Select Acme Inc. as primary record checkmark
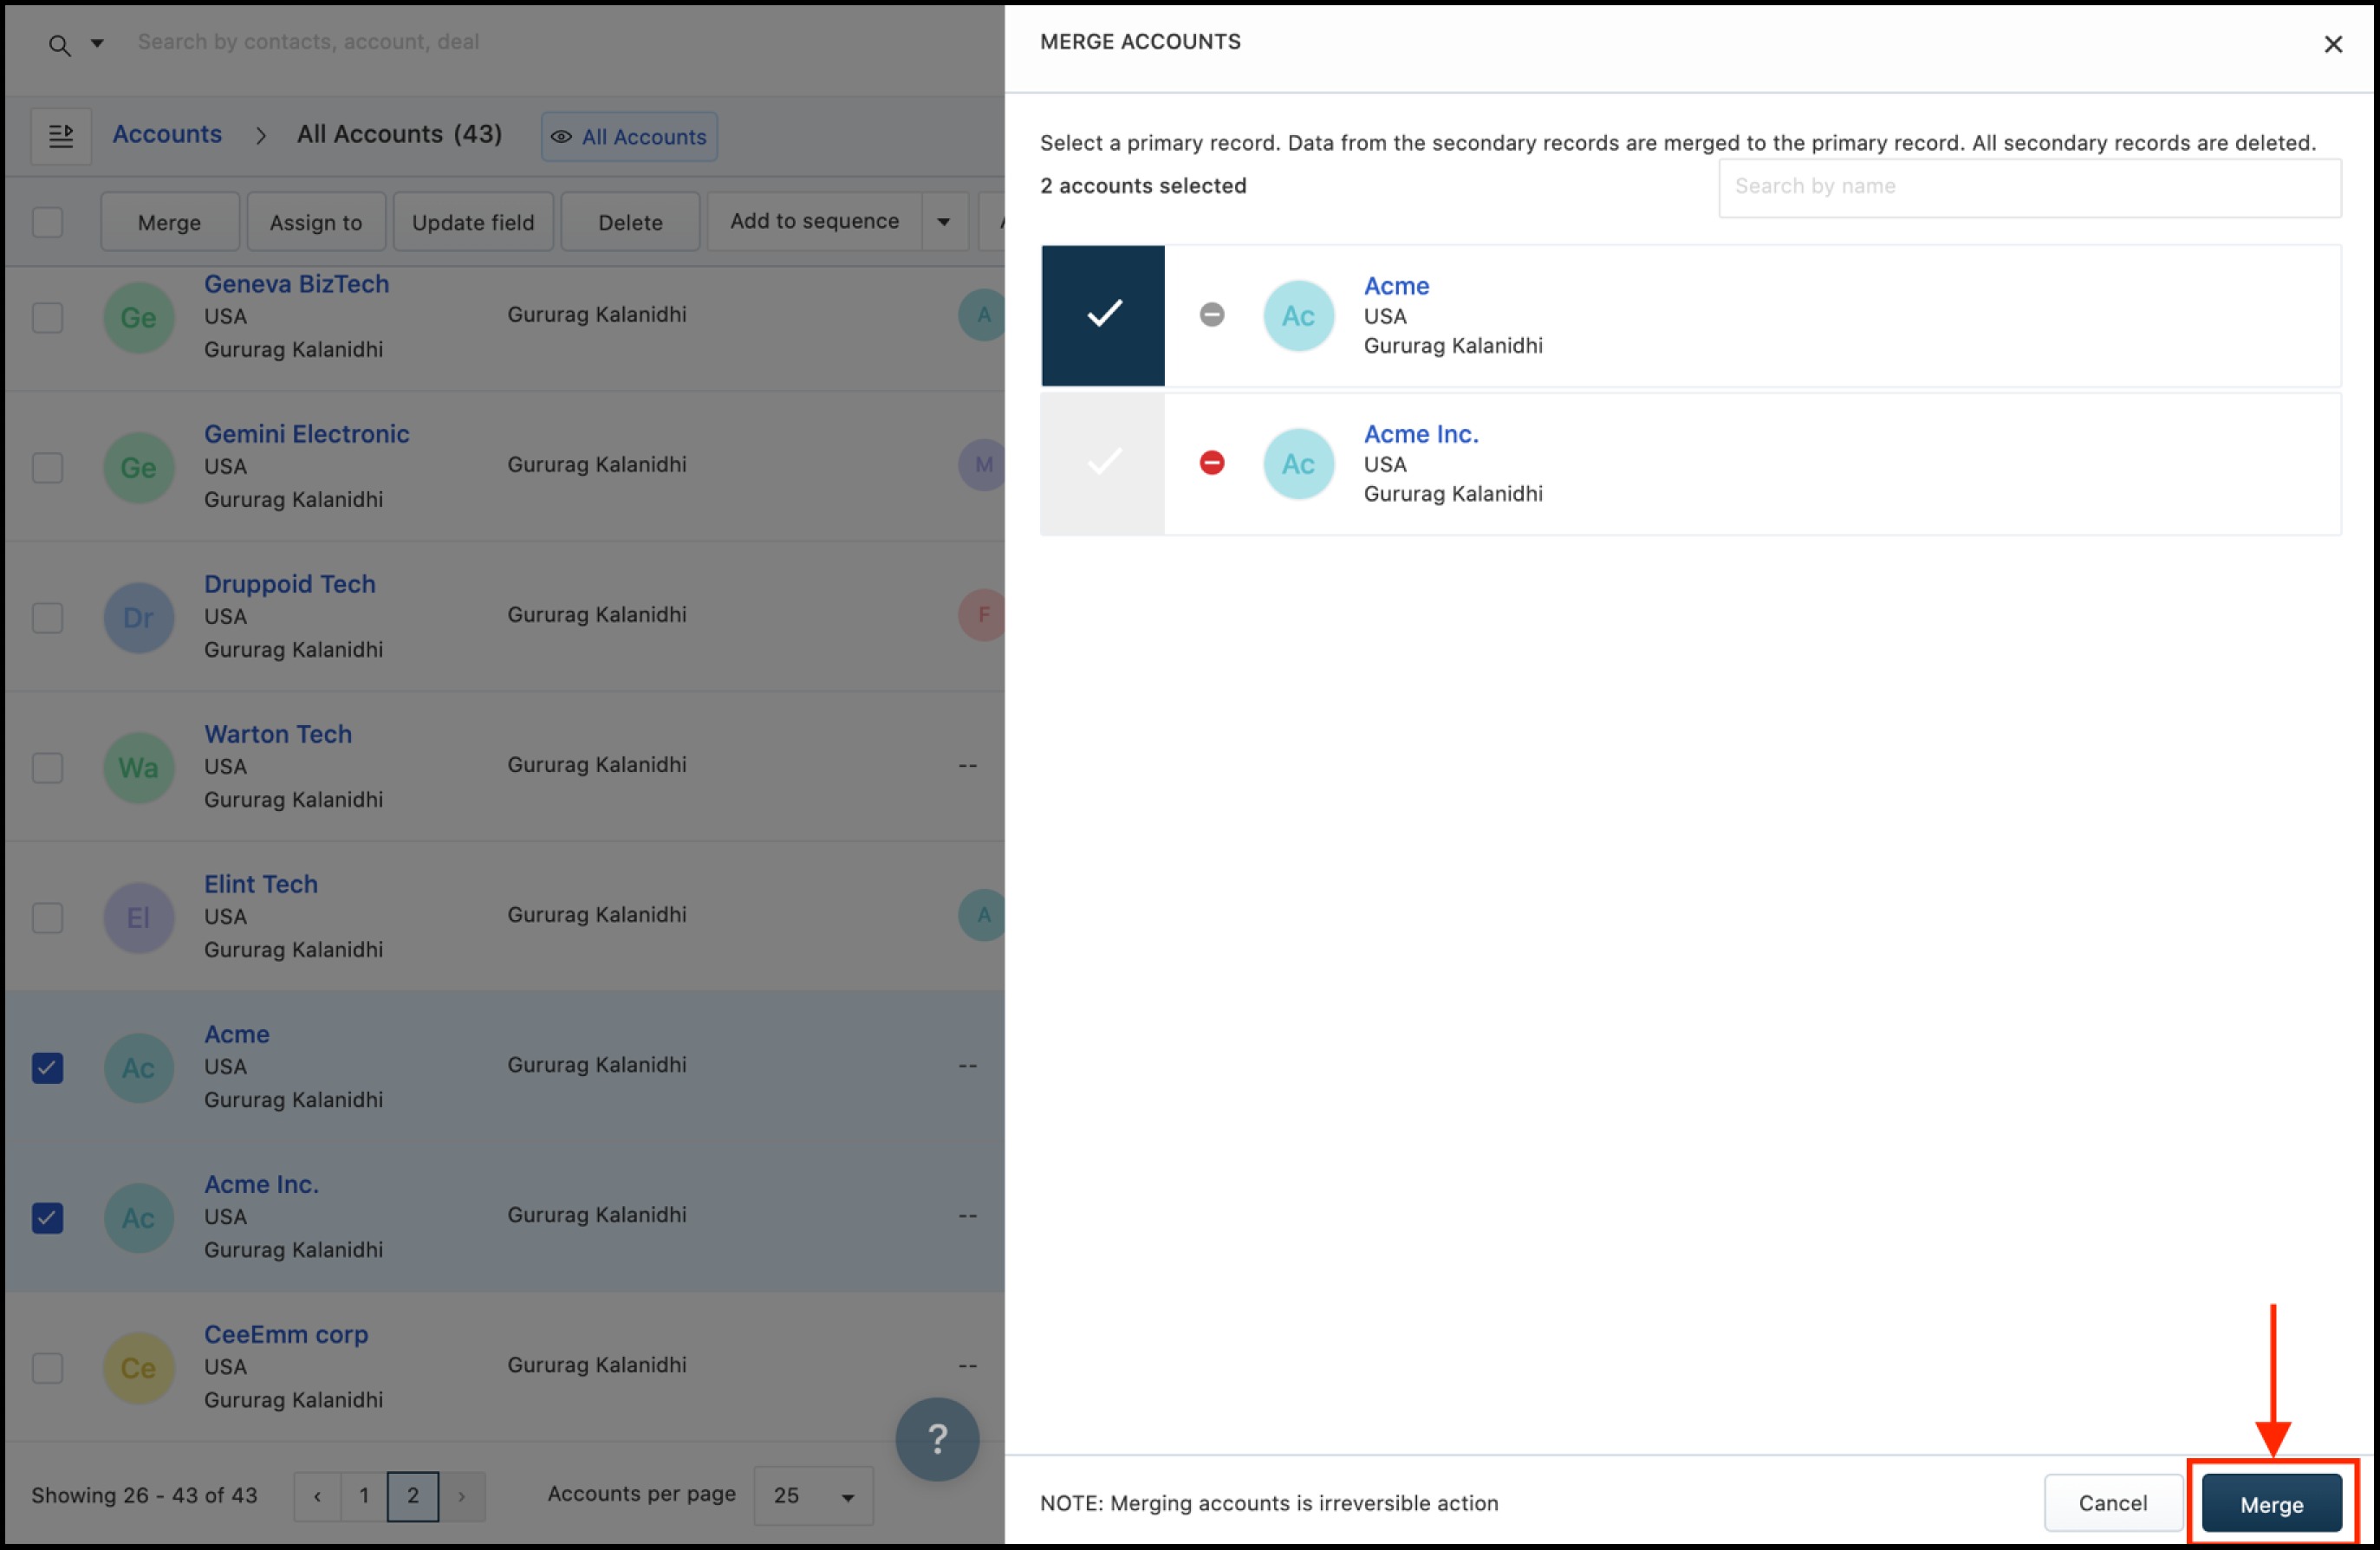This screenshot has height=1550, width=2380. [1103, 463]
